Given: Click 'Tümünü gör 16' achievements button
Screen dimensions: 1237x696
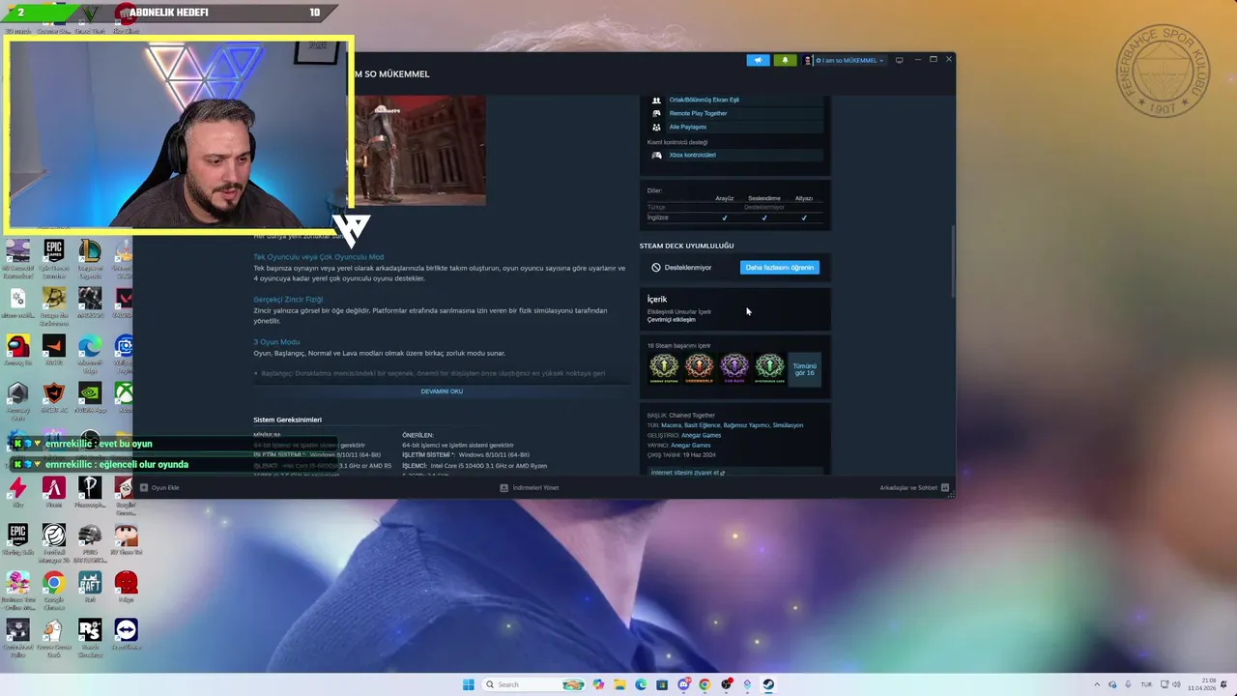Looking at the screenshot, I should pyautogui.click(x=804, y=369).
